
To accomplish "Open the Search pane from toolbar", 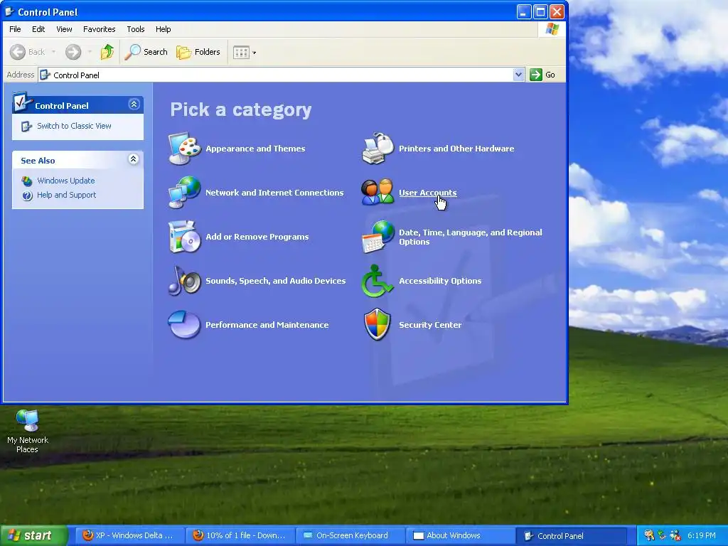I will (x=146, y=52).
